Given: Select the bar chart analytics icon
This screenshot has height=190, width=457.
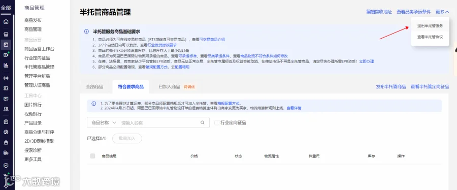Looking at the screenshot, I should (x=6, y=65).
